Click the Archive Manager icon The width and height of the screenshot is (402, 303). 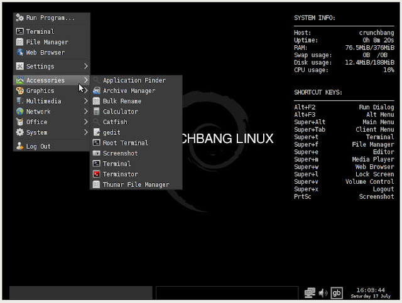click(x=96, y=90)
